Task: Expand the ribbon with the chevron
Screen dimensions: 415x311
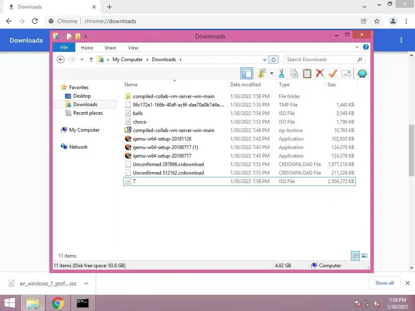Action: (357, 47)
